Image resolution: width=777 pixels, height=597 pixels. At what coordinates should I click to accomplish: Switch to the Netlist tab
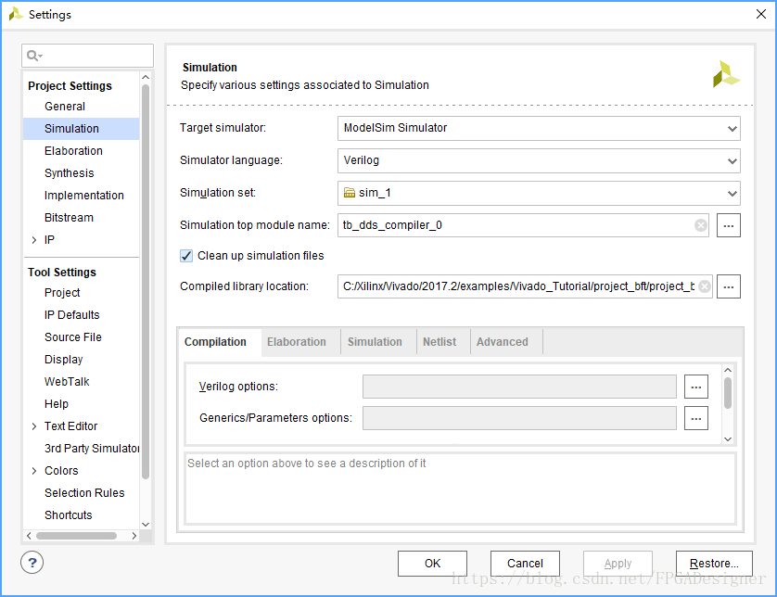[x=439, y=342]
